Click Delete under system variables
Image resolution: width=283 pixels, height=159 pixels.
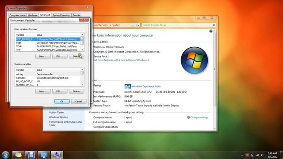click(x=76, y=91)
